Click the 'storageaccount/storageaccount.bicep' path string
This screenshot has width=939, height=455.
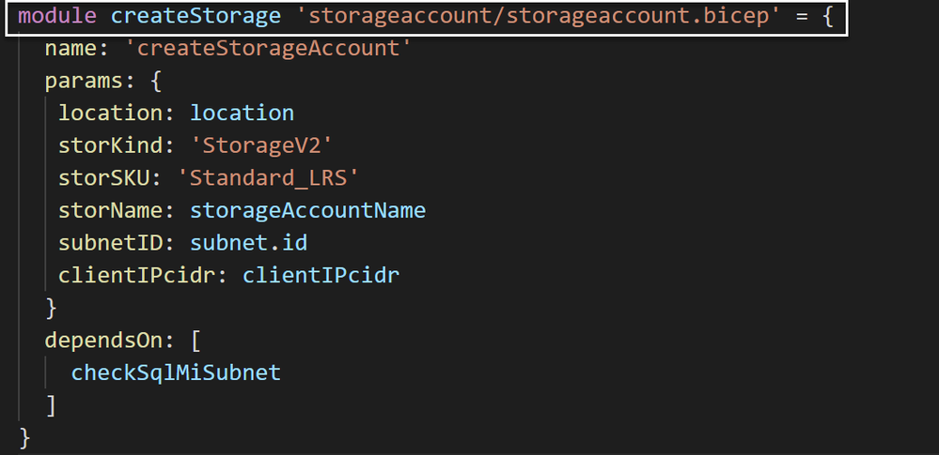tap(539, 16)
